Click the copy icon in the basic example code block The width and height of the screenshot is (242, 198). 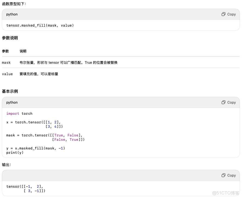click(224, 102)
